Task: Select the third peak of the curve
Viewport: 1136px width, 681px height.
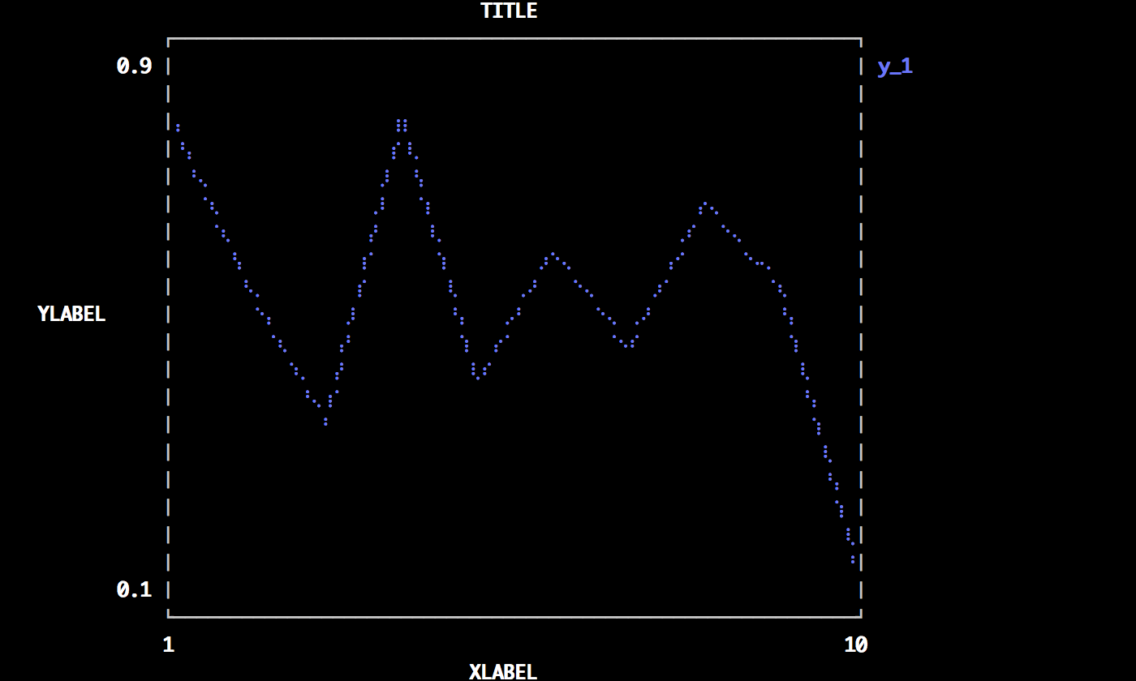Action: pos(705,203)
